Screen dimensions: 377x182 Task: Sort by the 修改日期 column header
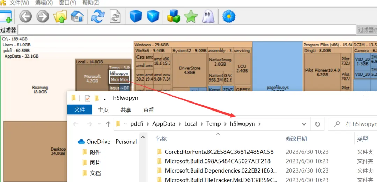pos(296,138)
